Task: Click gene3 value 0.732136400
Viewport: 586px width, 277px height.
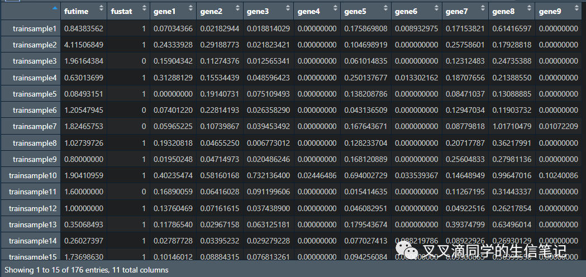Action: (268, 175)
